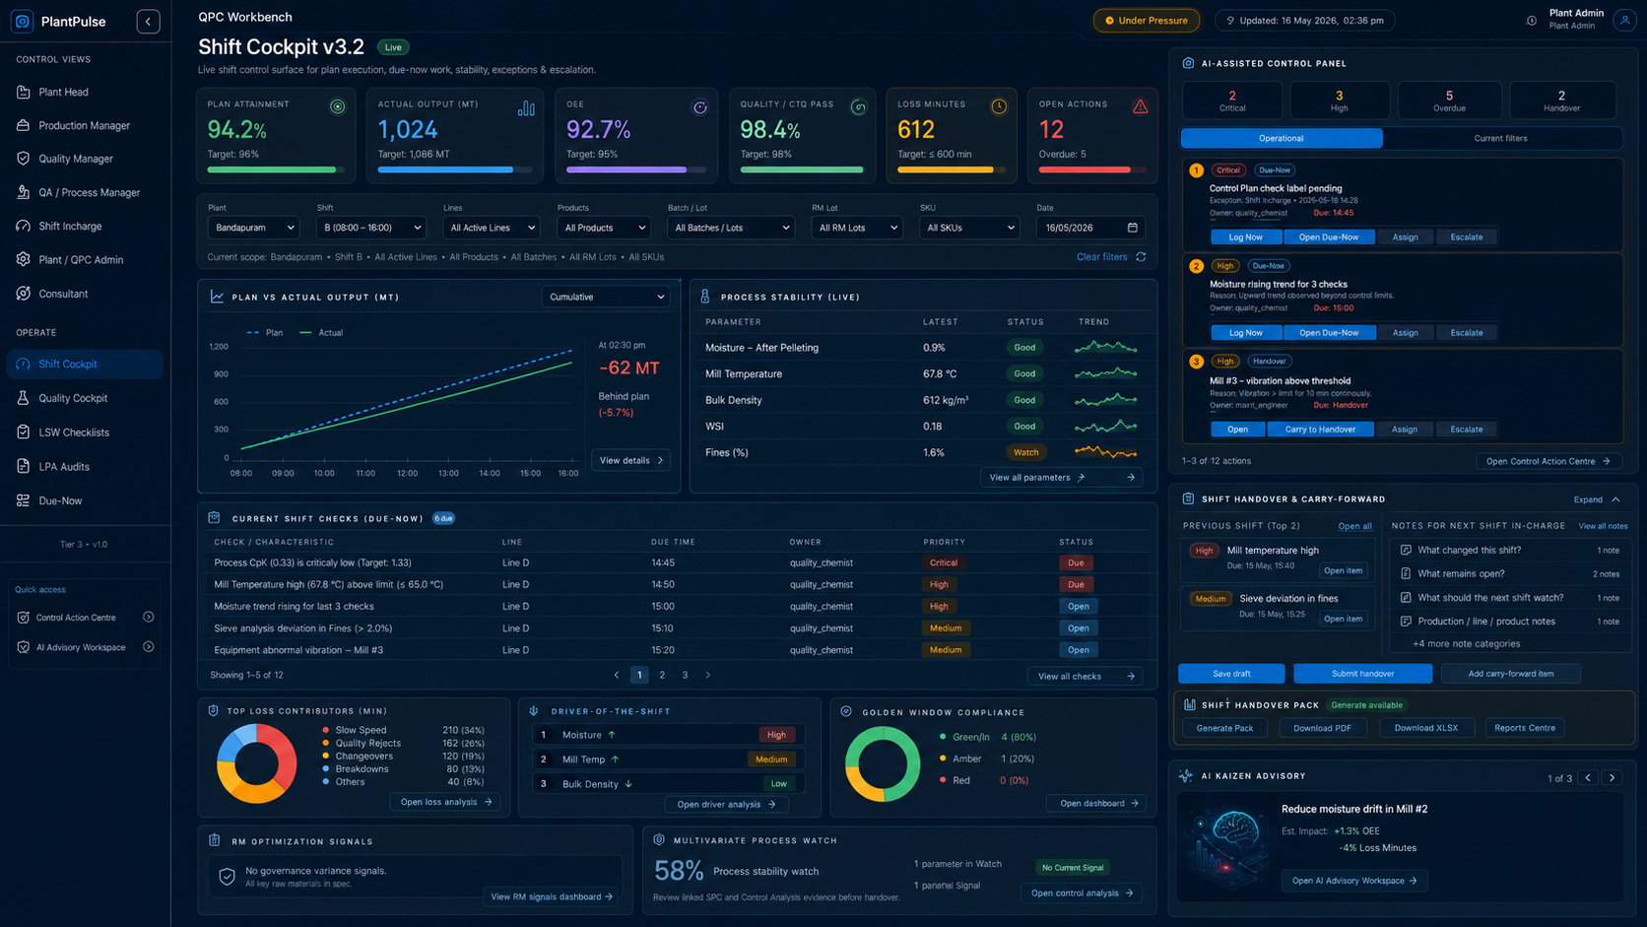The width and height of the screenshot is (1647, 927).
Task: Click the Critical count tile showing 2
Action: 1232,100
